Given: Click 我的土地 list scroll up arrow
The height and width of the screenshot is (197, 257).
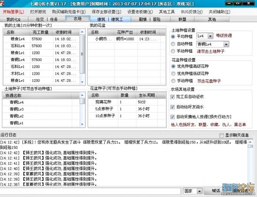Looking at the screenshot, I should 82,32.
